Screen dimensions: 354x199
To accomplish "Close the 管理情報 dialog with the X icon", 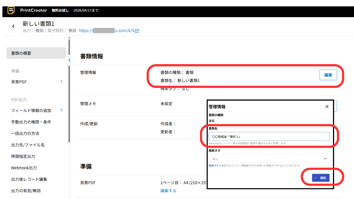I will (x=327, y=106).
